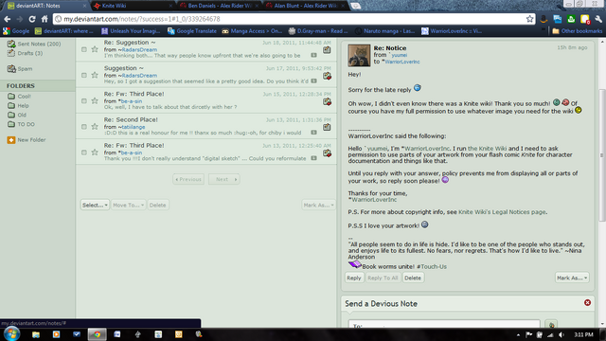
Task: Click the note icon beside Re: Second Place!
Action: tap(327, 127)
